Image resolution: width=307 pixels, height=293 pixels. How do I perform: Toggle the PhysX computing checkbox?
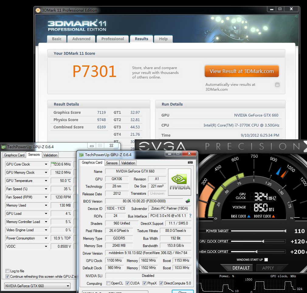pos(144,283)
